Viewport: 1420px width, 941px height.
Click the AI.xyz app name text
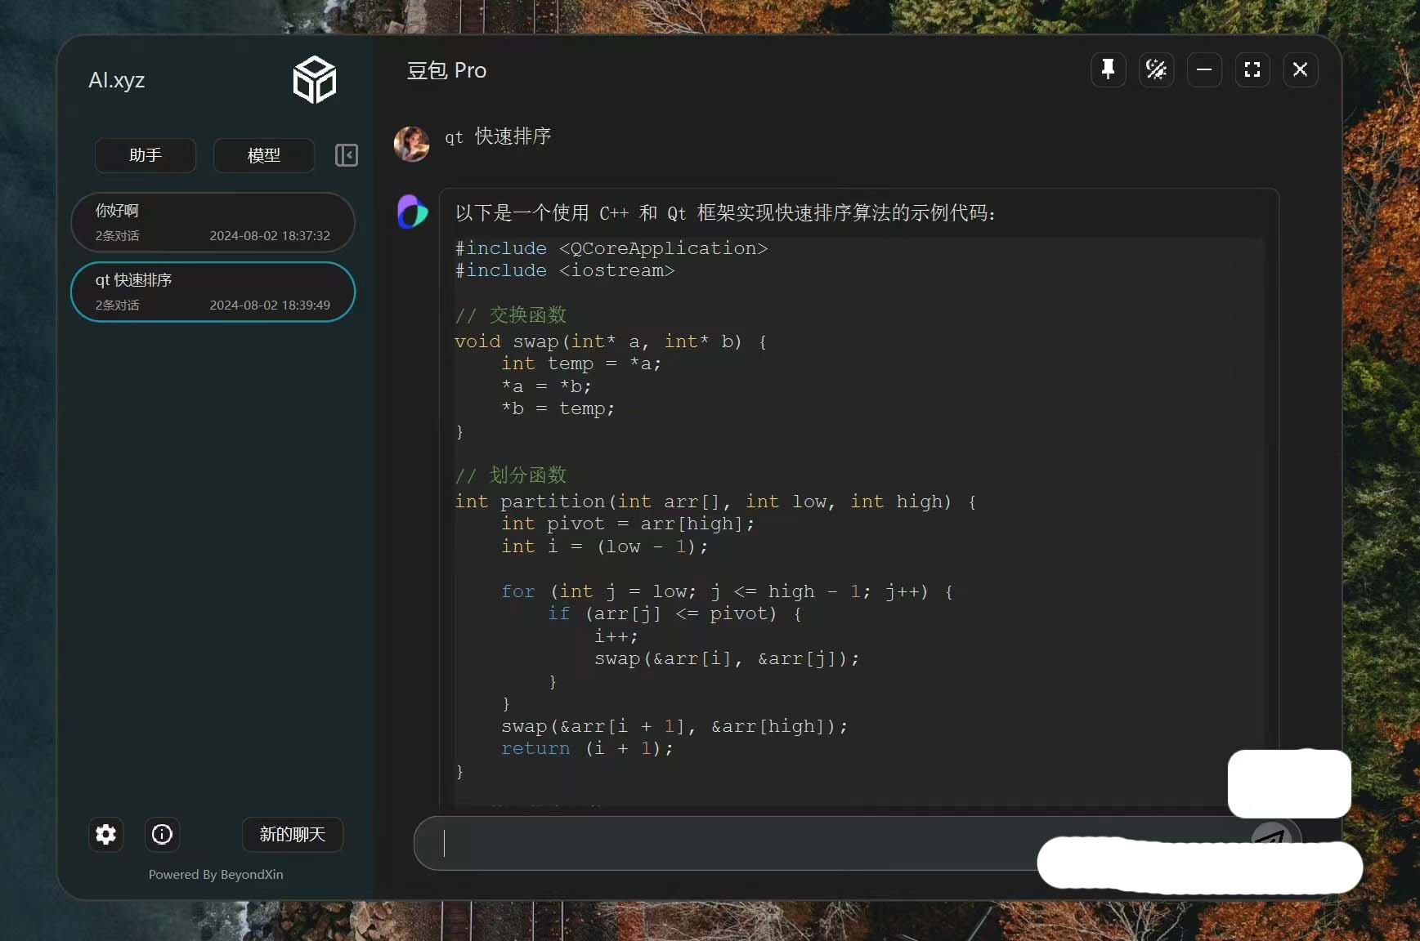point(116,80)
